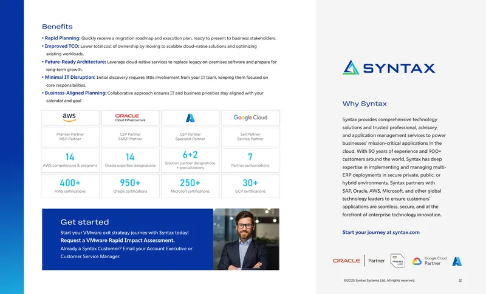The width and height of the screenshot is (486, 294).
Task: Click the 'Sell Partner Service Partner' cell
Action: coord(250,136)
